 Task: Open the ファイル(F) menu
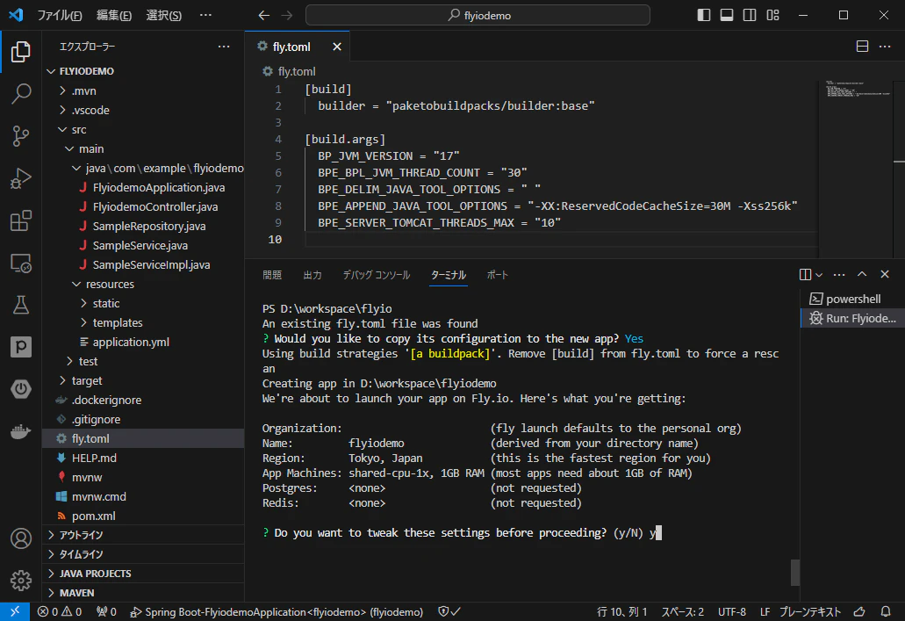point(60,16)
